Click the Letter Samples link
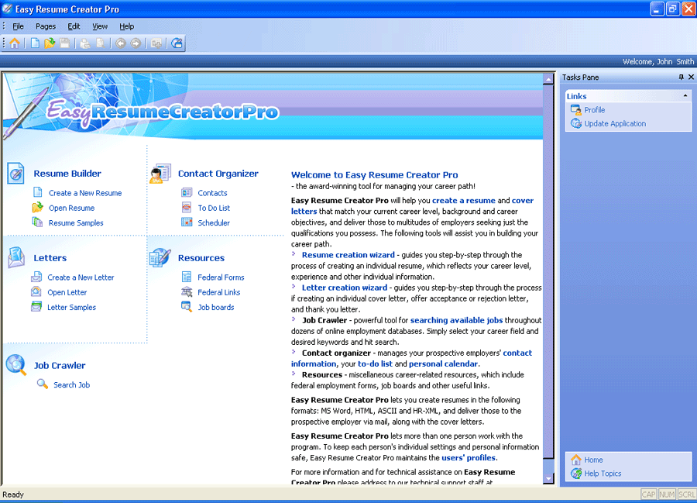697x503 pixels. coord(71,308)
